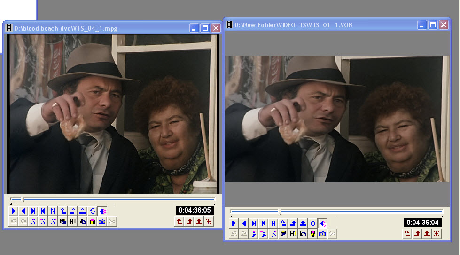Screen dimensions: 460x255
Task: Click seek slider thumb in VTS_01_1.VOB window
Action: click(x=280, y=212)
